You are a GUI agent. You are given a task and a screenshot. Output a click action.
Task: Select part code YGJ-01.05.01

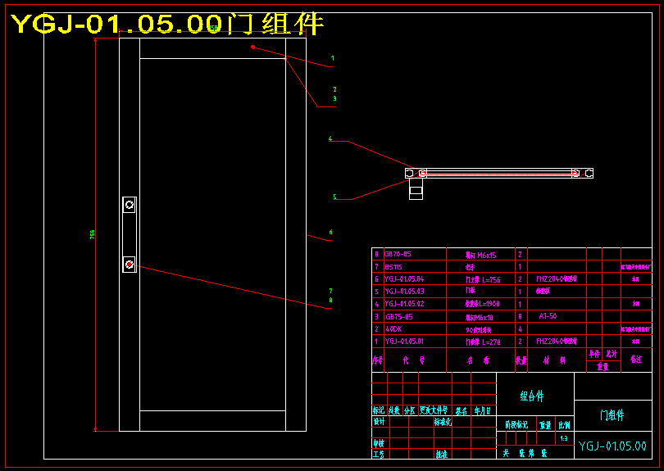point(404,341)
